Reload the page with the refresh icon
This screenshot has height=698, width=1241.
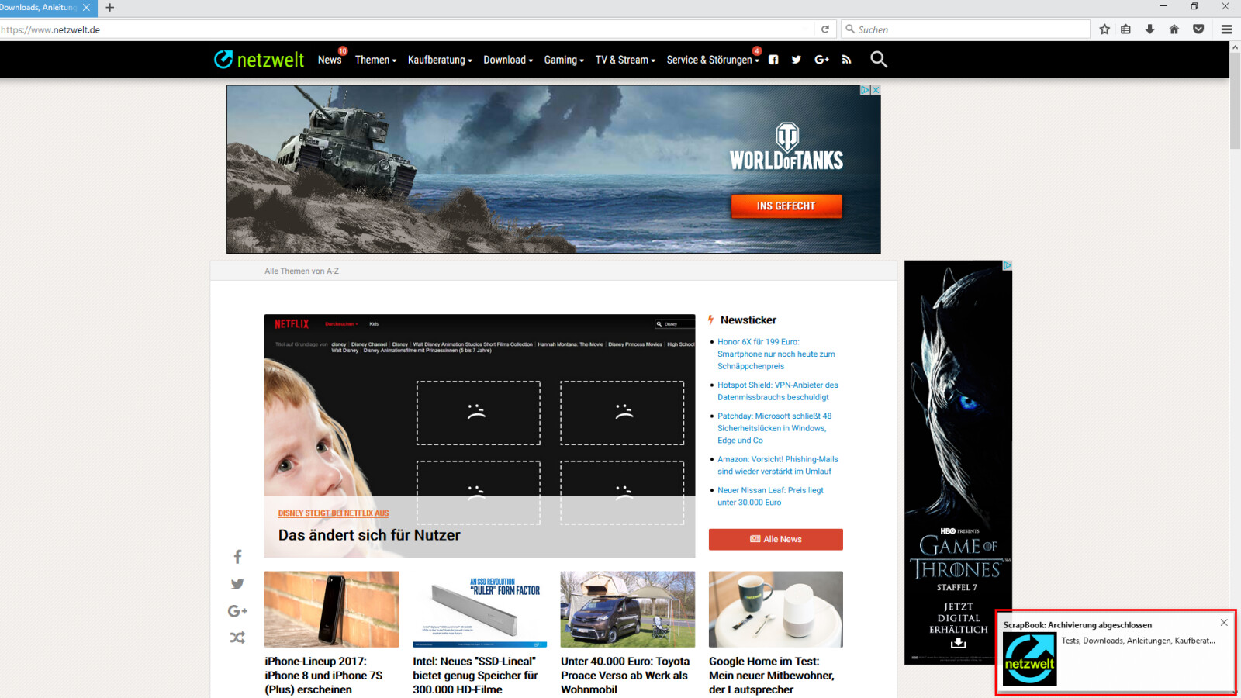824,29
